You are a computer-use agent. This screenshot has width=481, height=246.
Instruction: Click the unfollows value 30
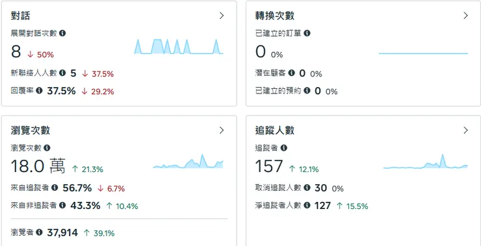click(x=321, y=188)
